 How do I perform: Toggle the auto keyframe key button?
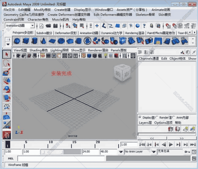[187, 152]
